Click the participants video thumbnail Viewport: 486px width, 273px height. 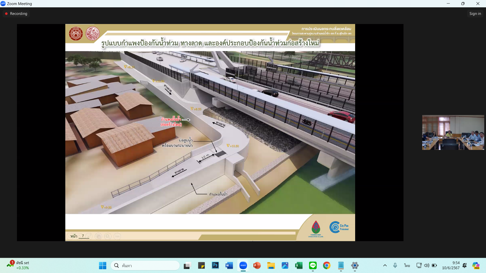pyautogui.click(x=453, y=132)
